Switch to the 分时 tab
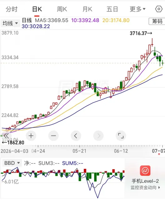Screen dimensions: 165x200 pyautogui.click(x=12, y=9)
